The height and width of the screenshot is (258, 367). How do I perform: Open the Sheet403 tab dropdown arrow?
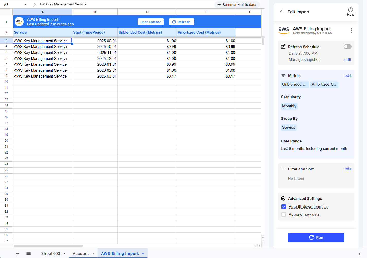65,253
